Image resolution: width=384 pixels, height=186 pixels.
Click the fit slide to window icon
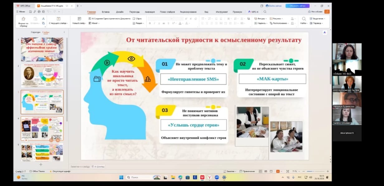point(287,171)
